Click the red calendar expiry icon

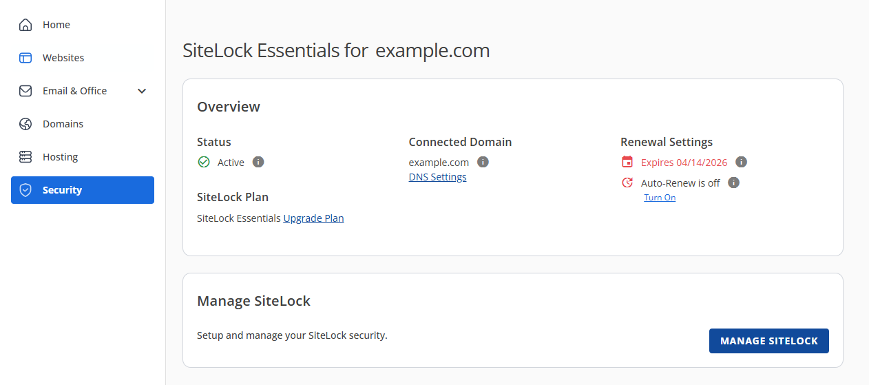627,163
